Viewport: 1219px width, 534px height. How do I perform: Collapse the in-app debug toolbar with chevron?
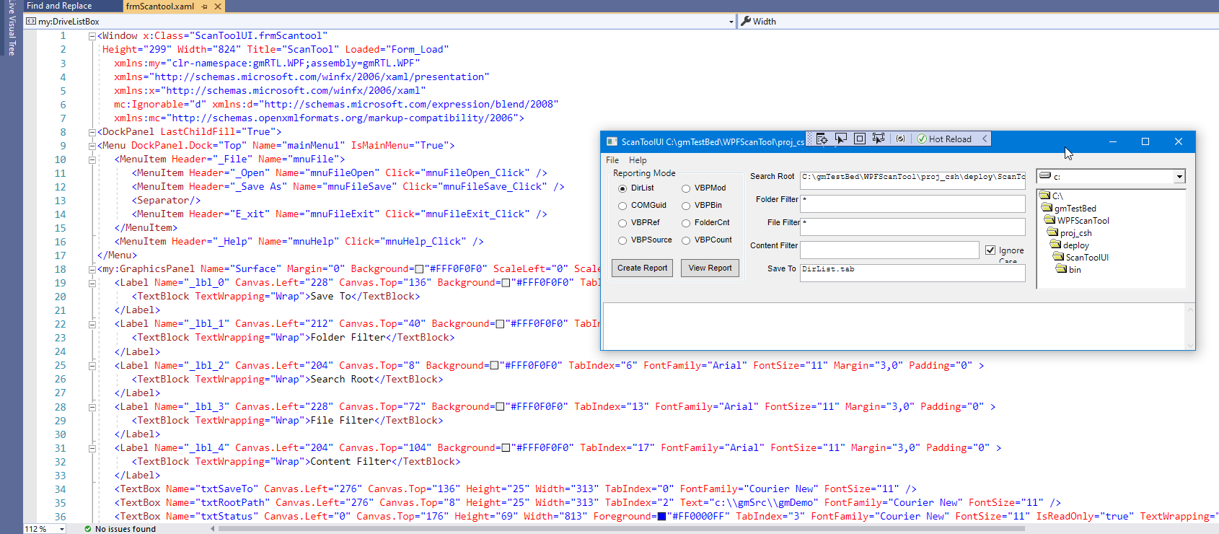(x=985, y=139)
